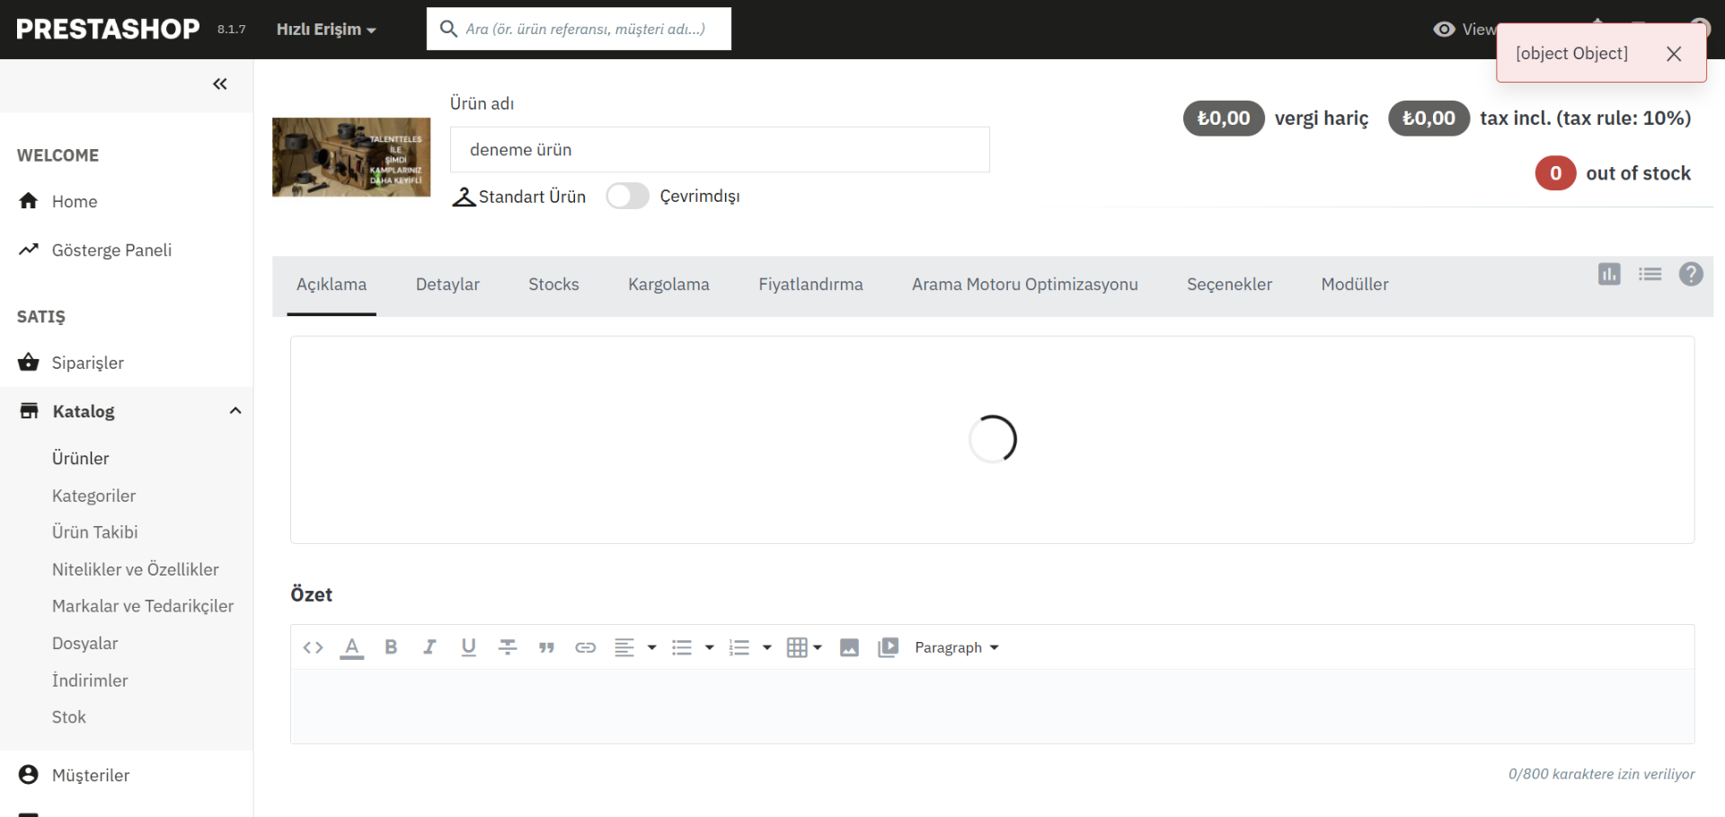Open Nitelikler ve Özellikler page
The width and height of the screenshot is (1725, 817).
tap(135, 570)
